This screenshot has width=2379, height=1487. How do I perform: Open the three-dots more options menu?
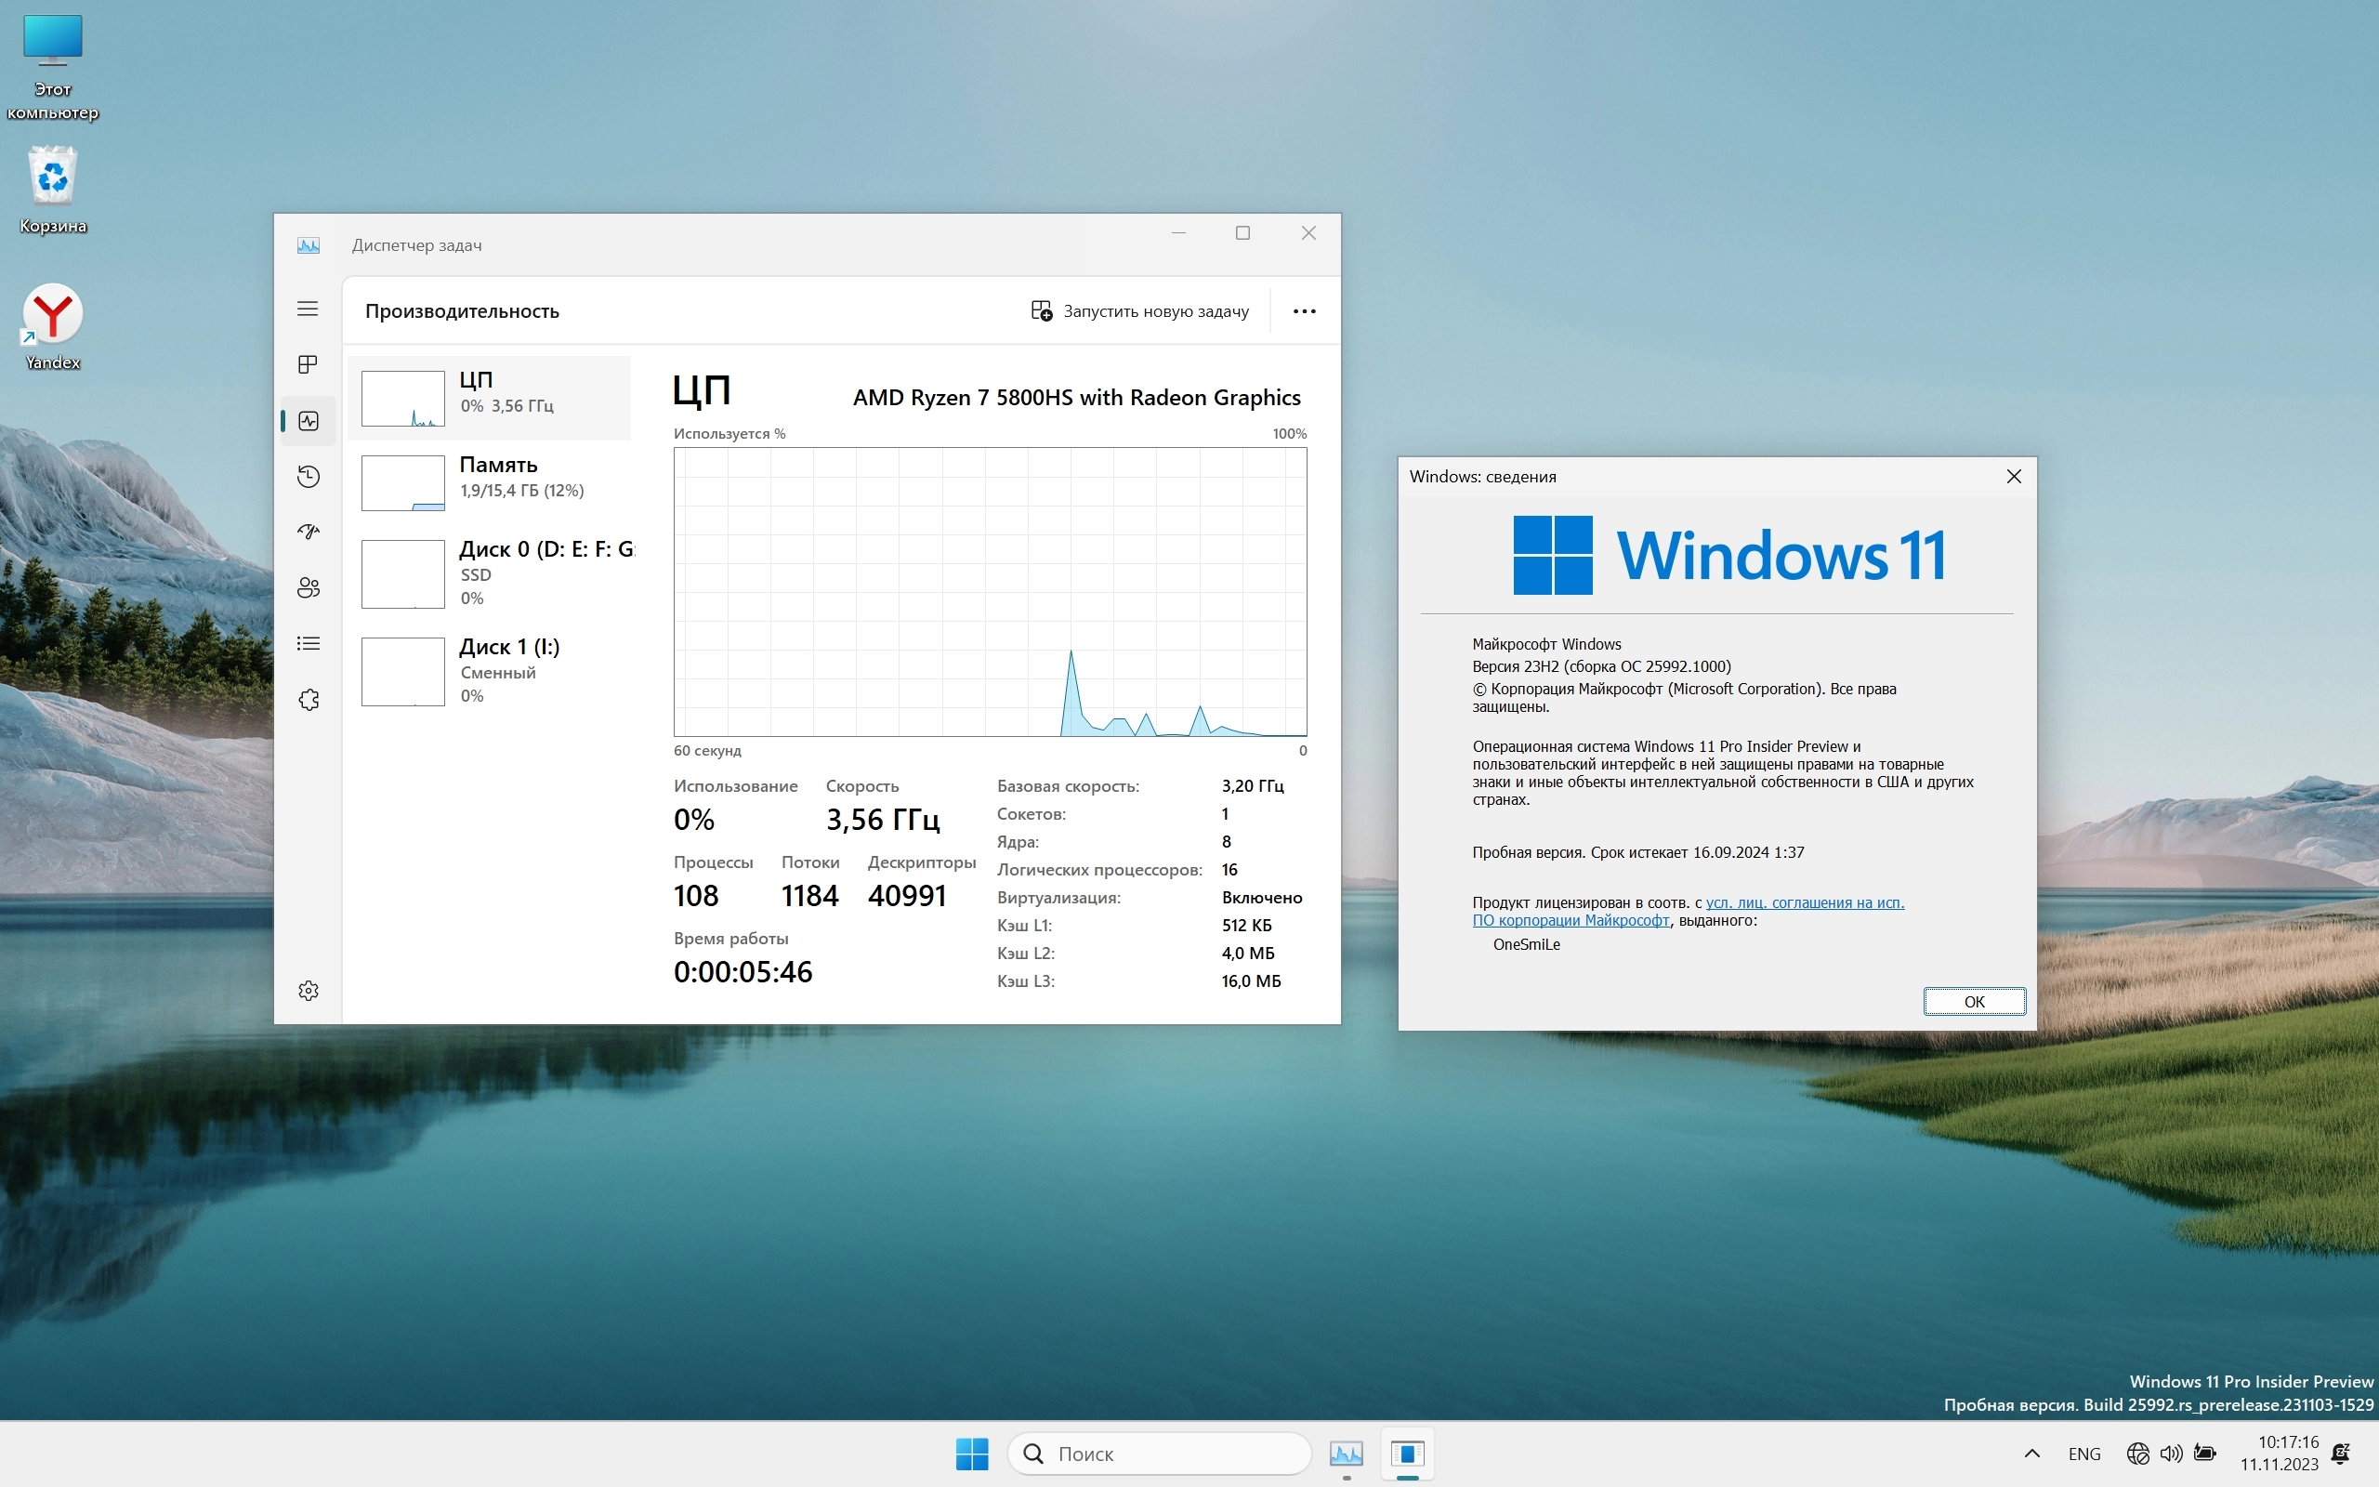[x=1304, y=310]
